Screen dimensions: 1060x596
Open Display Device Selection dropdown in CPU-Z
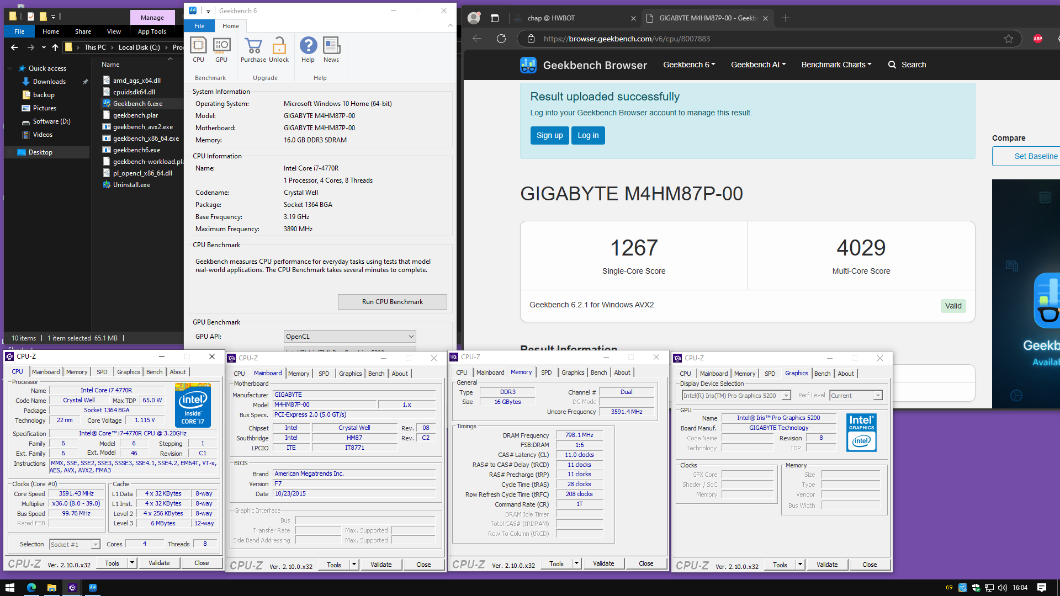coord(736,396)
